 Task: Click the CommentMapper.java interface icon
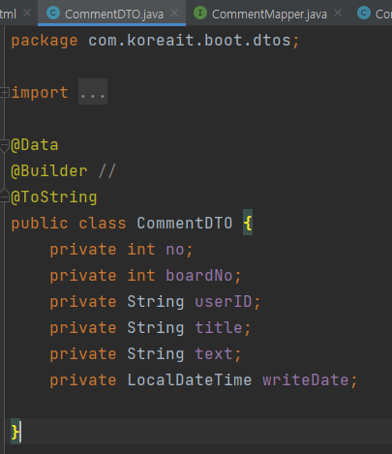(200, 14)
